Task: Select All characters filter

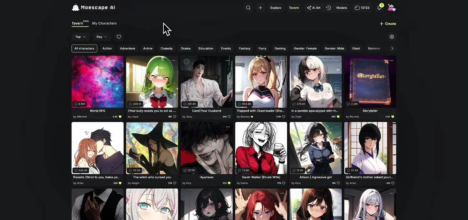Action: [x=84, y=49]
